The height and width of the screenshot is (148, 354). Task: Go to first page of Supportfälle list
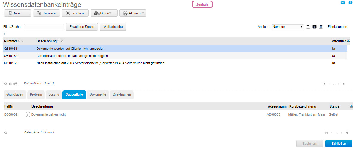coord(326,133)
